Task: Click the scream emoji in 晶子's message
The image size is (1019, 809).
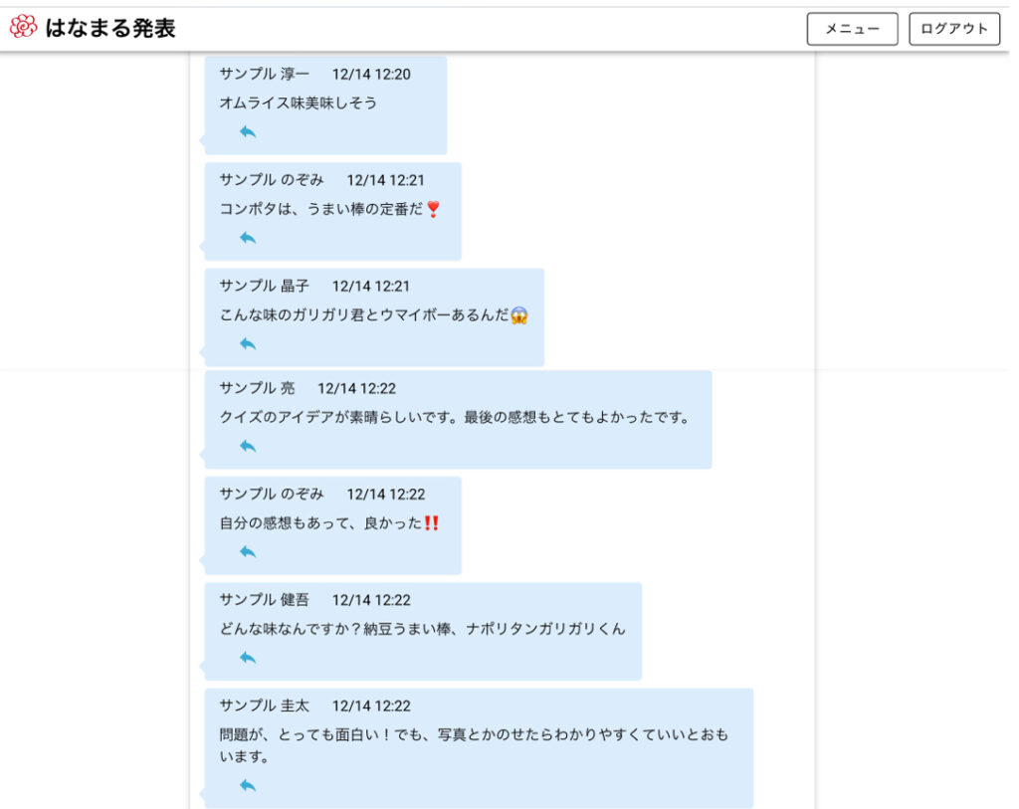Action: (x=518, y=315)
